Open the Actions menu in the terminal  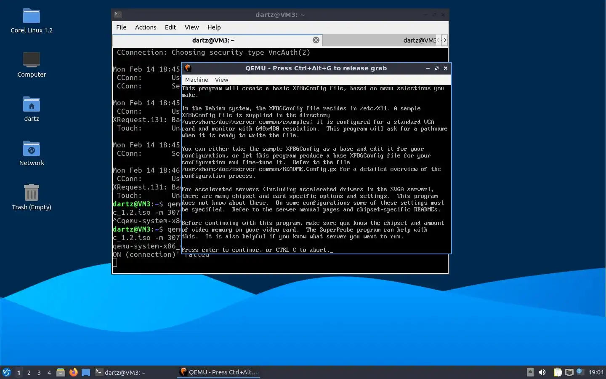pos(146,27)
